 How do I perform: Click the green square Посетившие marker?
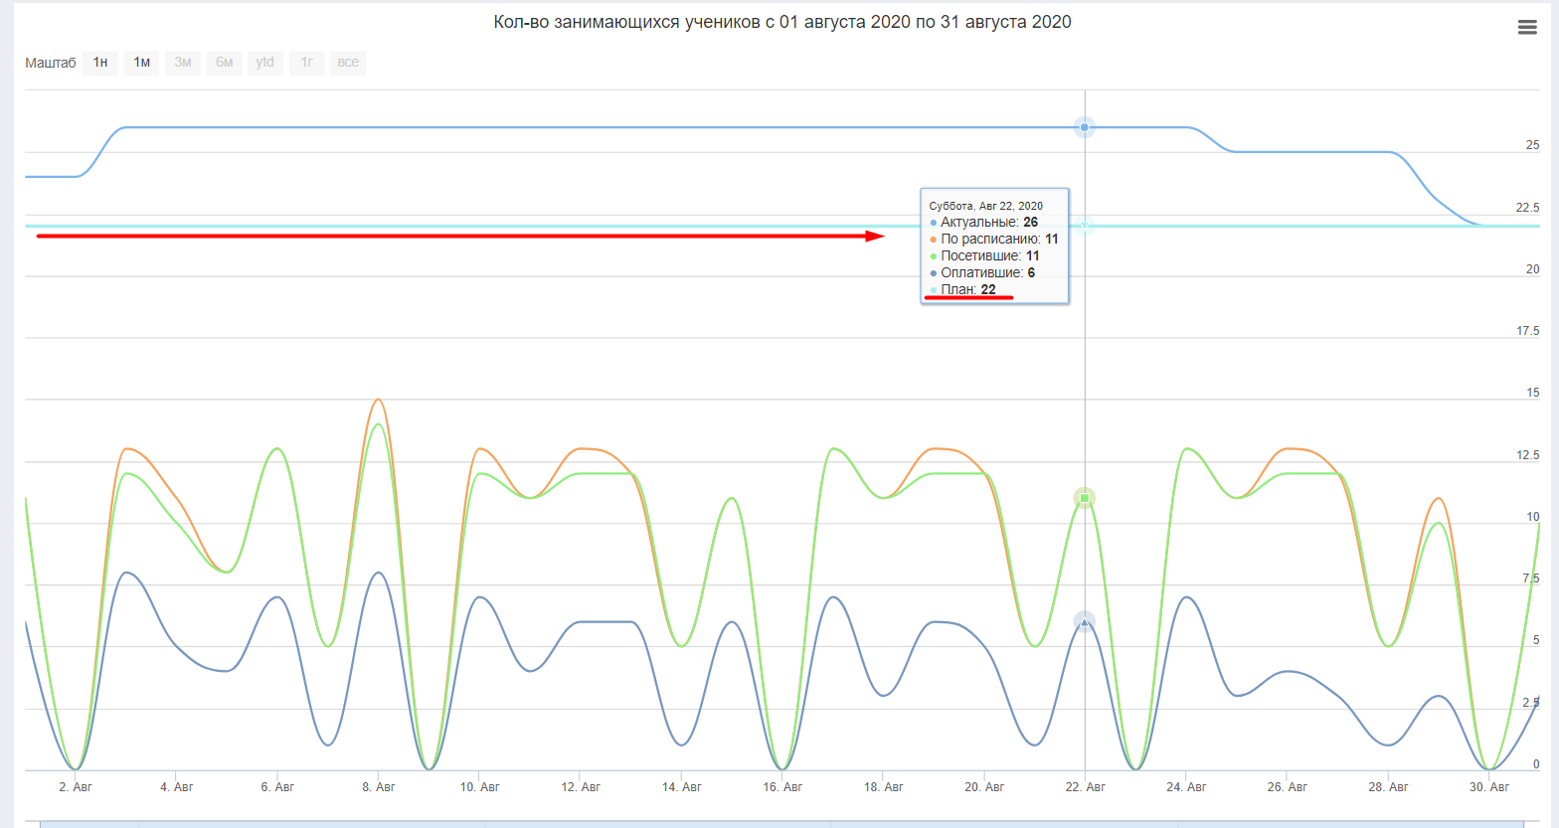click(x=1085, y=498)
